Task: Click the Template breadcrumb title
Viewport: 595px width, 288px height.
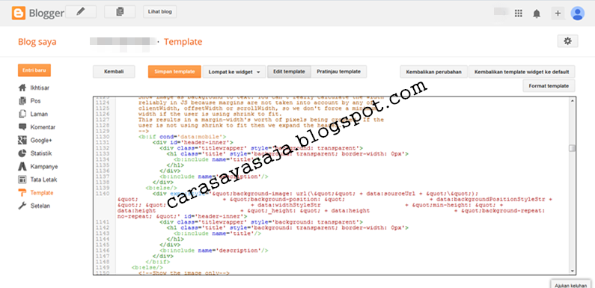Action: tap(183, 42)
